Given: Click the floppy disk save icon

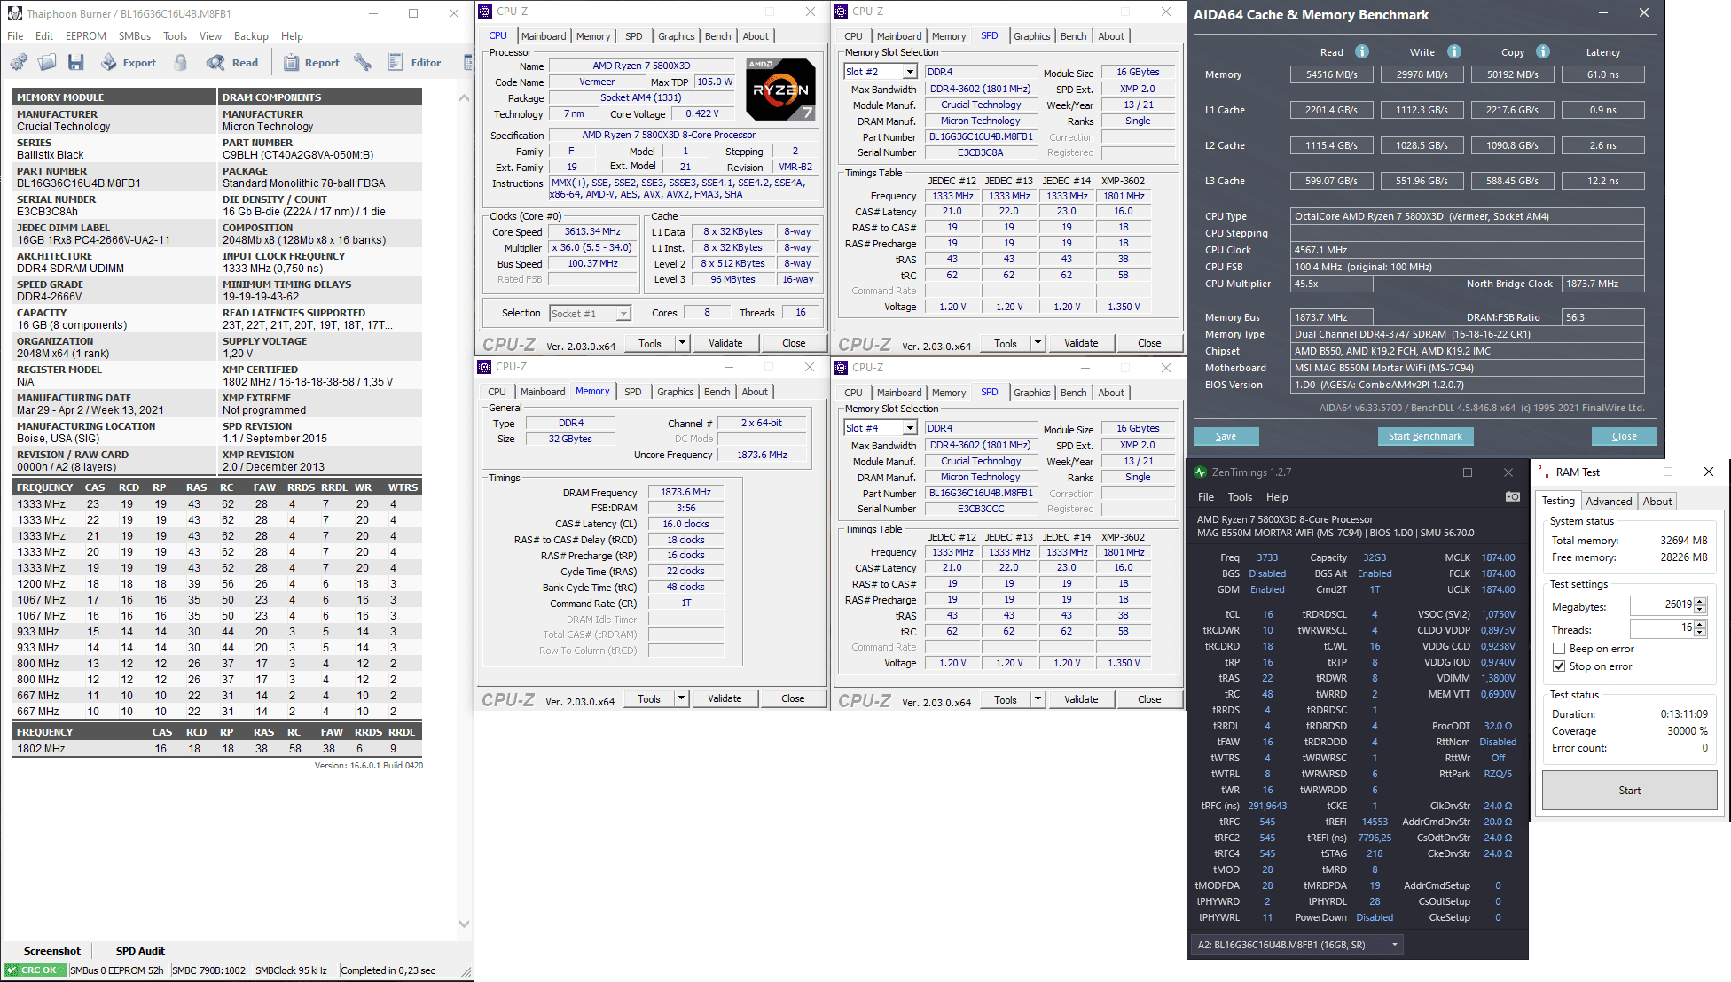Looking at the screenshot, I should click(x=76, y=62).
